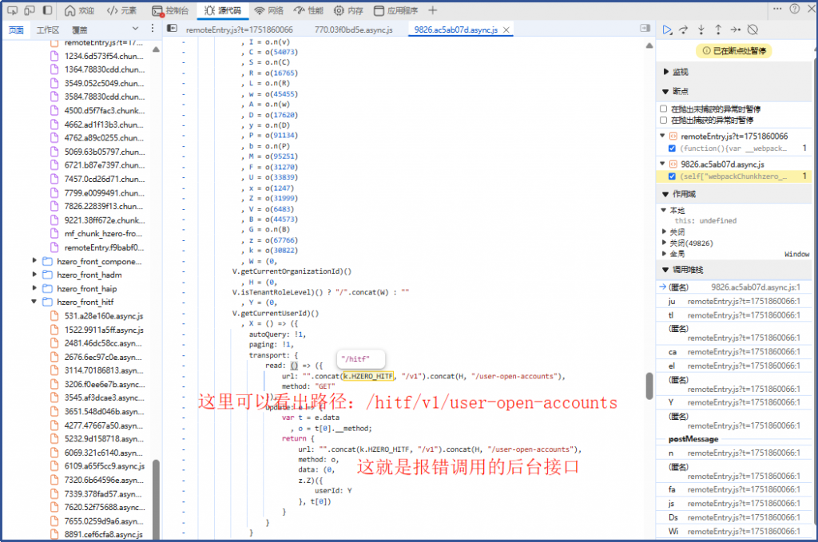Image resolution: width=818 pixels, height=542 pixels.
Task: Collapse the 调用堆栈 call stack section
Action: click(665, 270)
